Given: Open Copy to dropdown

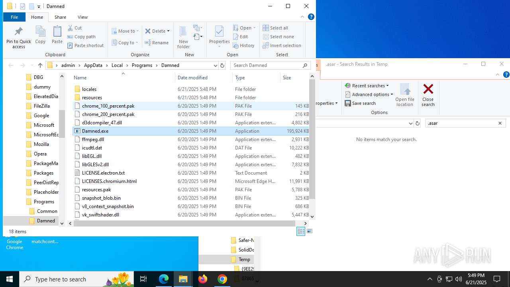Looking at the screenshot, I should point(125,43).
